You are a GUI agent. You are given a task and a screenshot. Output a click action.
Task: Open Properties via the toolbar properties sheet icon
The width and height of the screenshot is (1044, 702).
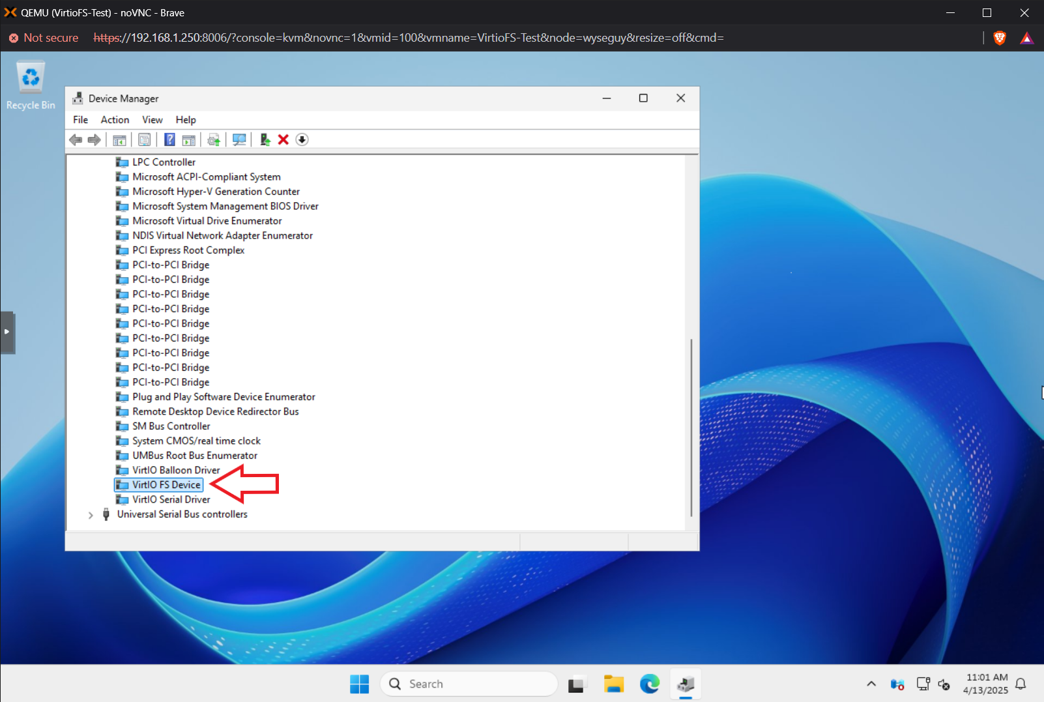tap(145, 139)
